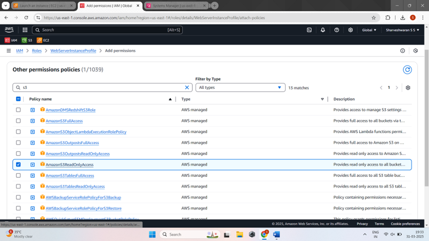429x241 pixels.
Task: Open AWS console settings gear
Action: pos(351,30)
